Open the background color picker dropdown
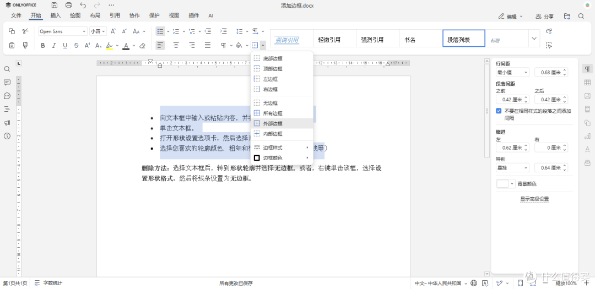 tap(505, 183)
